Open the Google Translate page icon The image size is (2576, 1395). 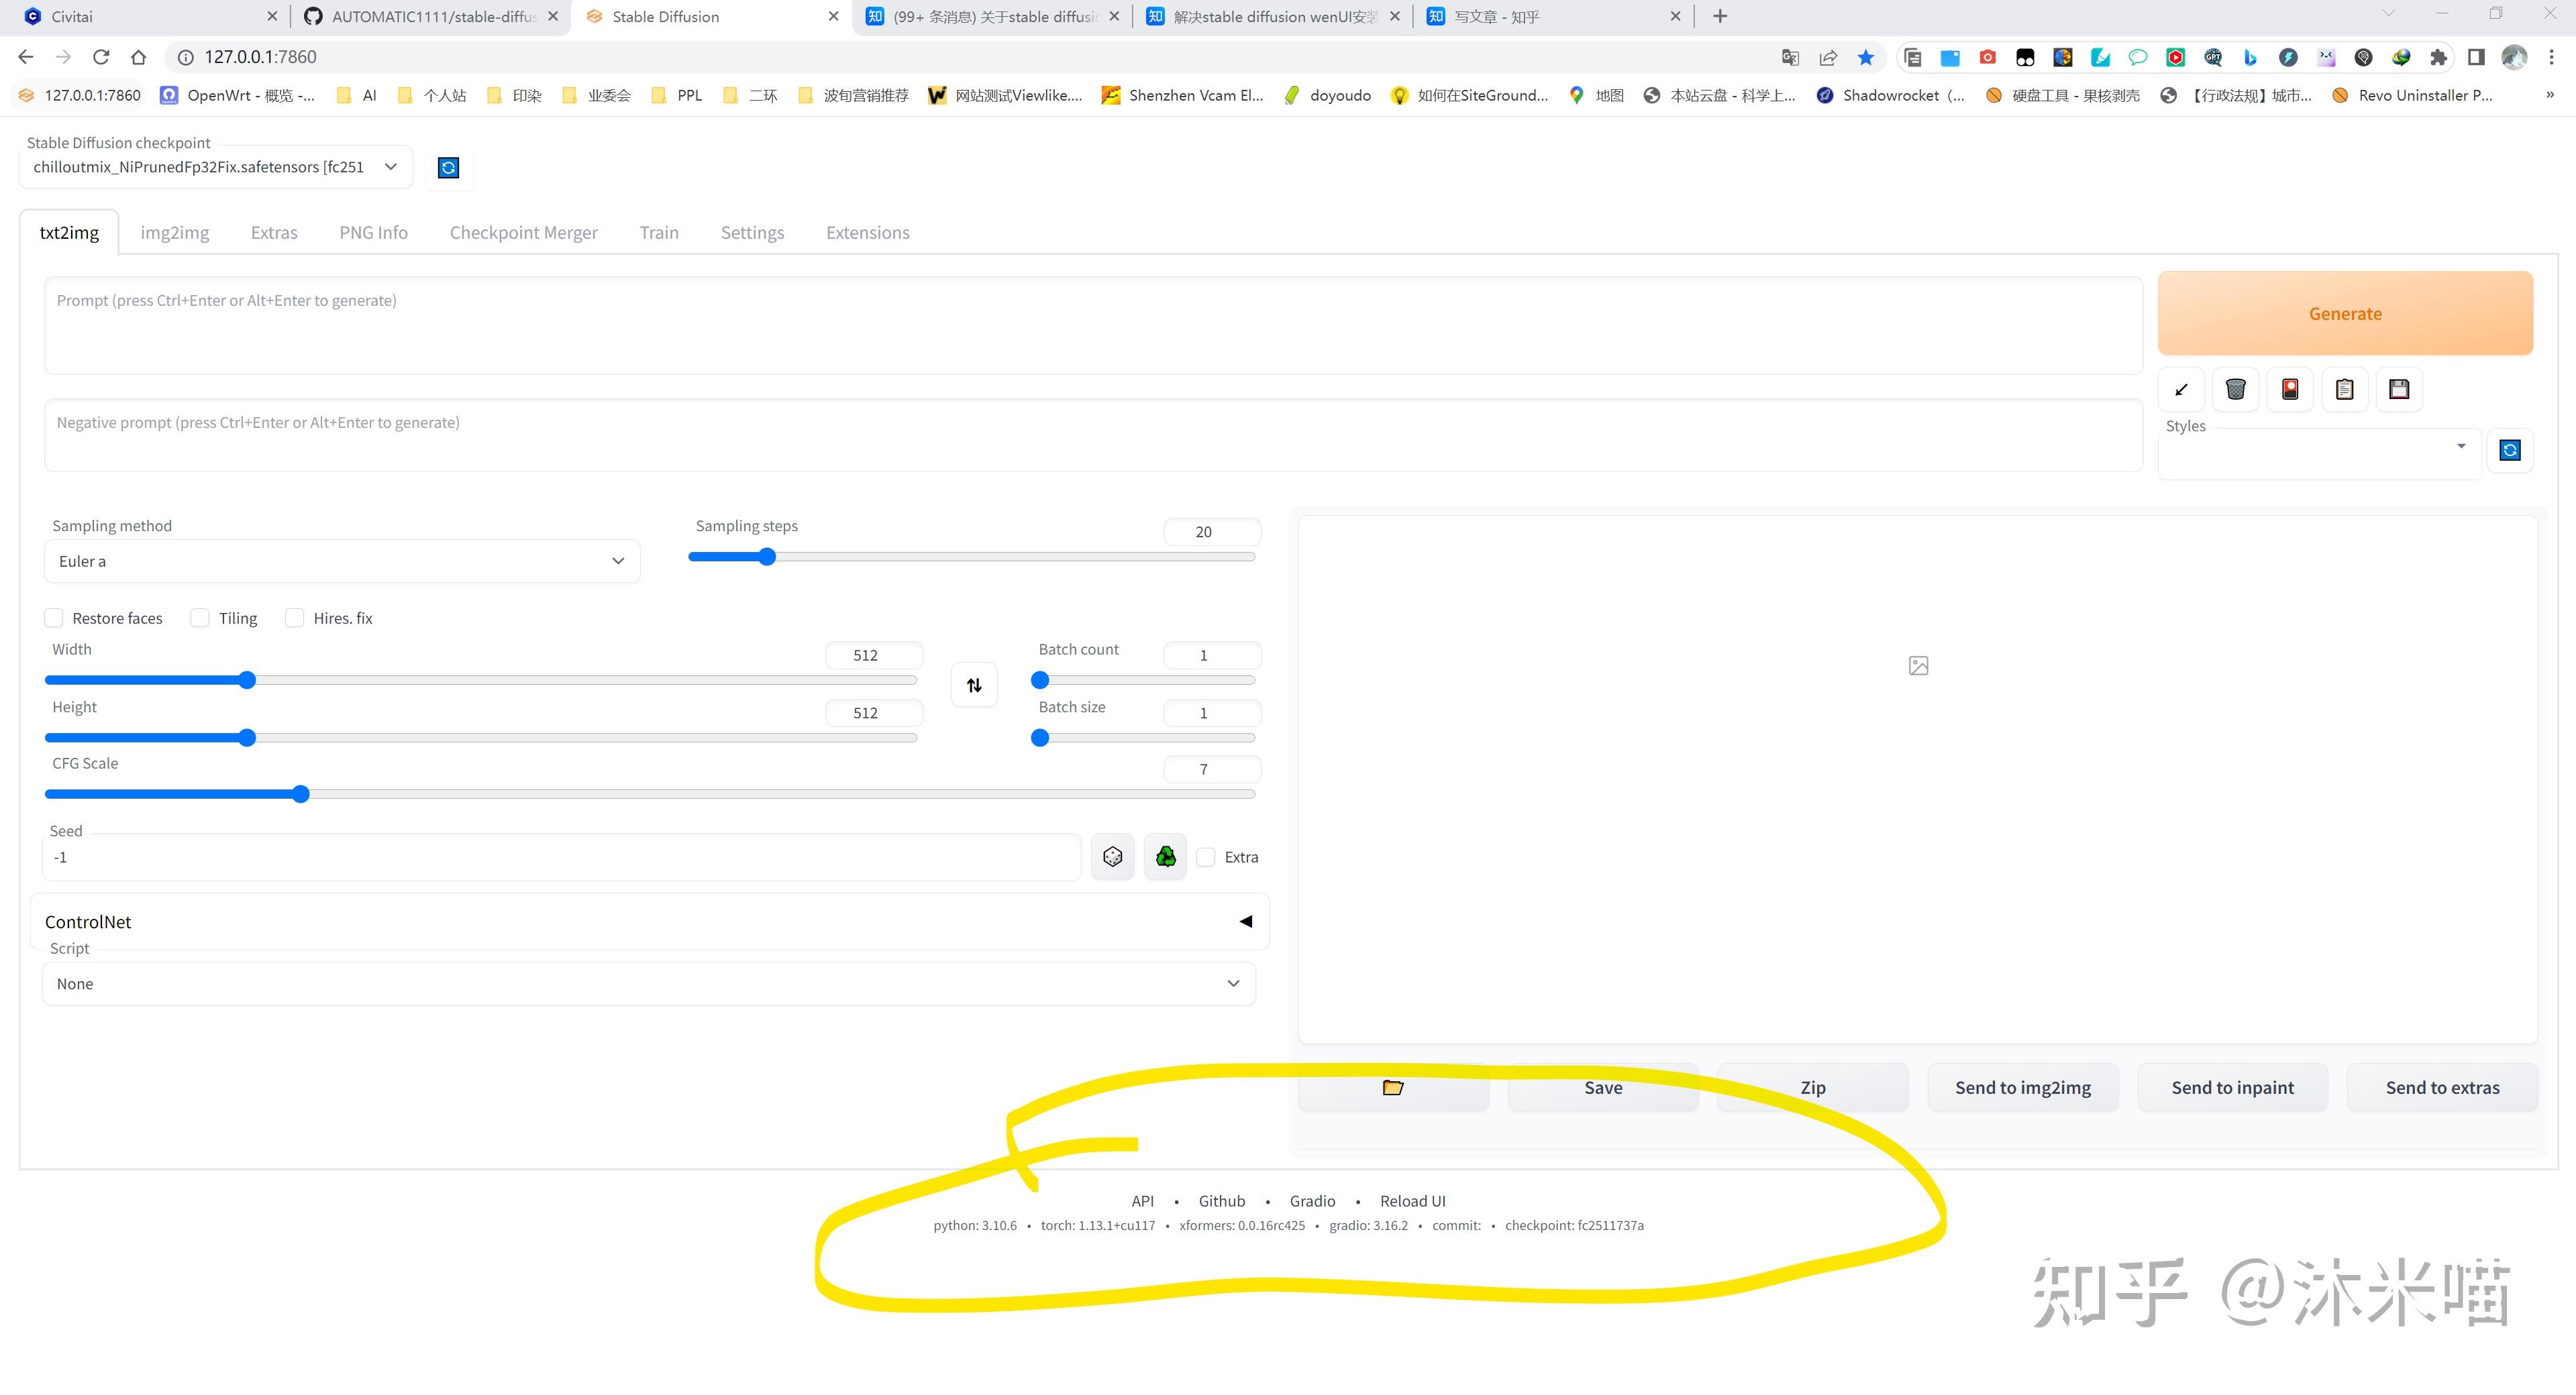1790,57
